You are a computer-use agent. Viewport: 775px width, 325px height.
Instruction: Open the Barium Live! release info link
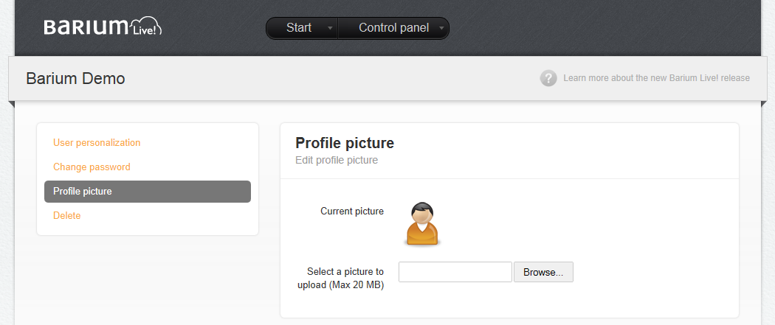tap(656, 78)
